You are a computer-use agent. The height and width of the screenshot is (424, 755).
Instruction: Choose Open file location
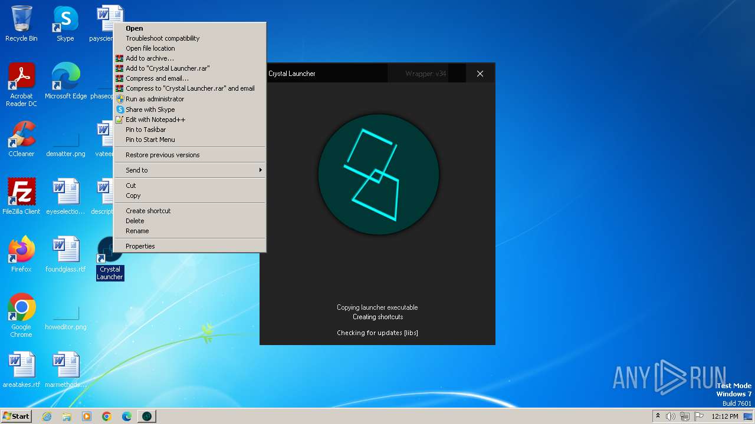[x=190, y=48]
